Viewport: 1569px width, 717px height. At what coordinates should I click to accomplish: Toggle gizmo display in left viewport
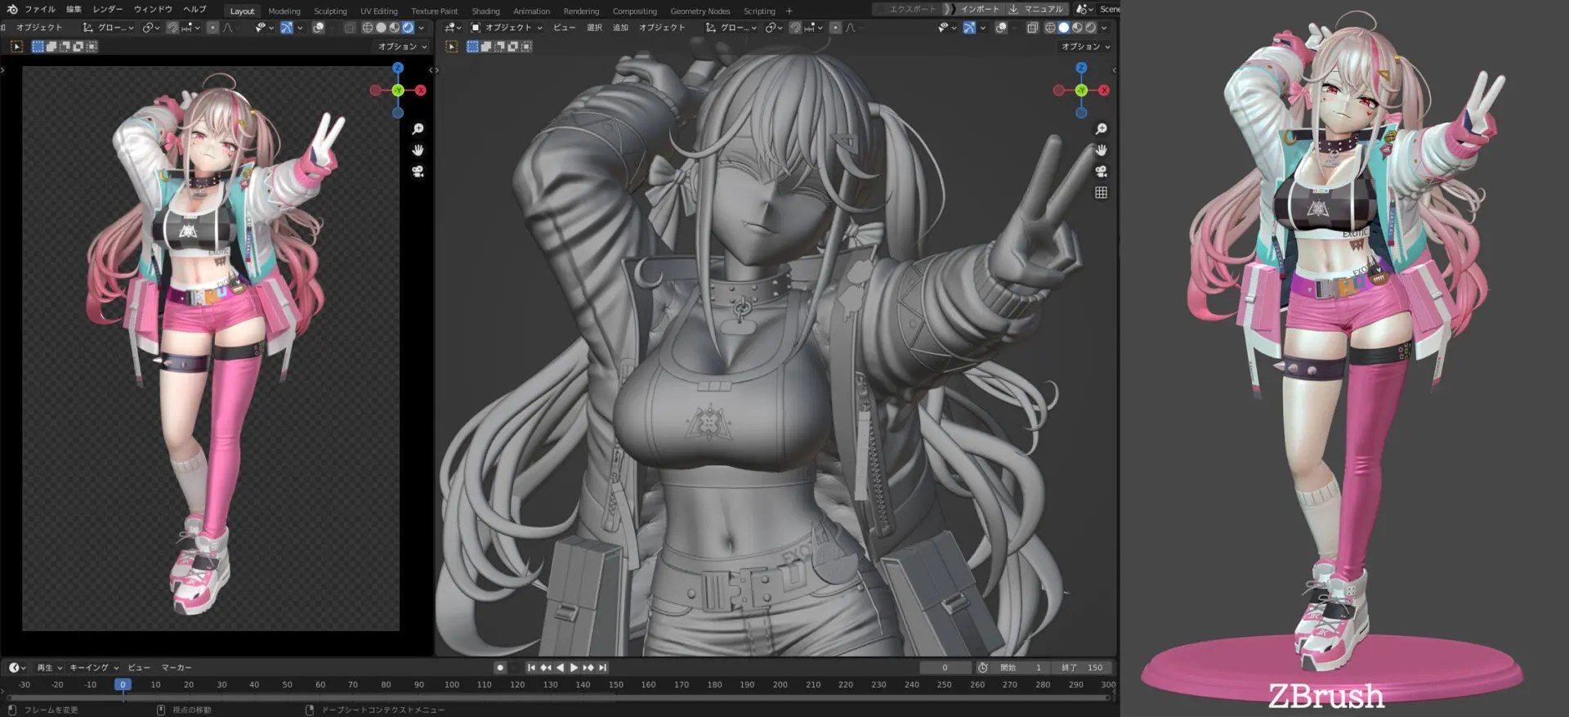tap(286, 28)
